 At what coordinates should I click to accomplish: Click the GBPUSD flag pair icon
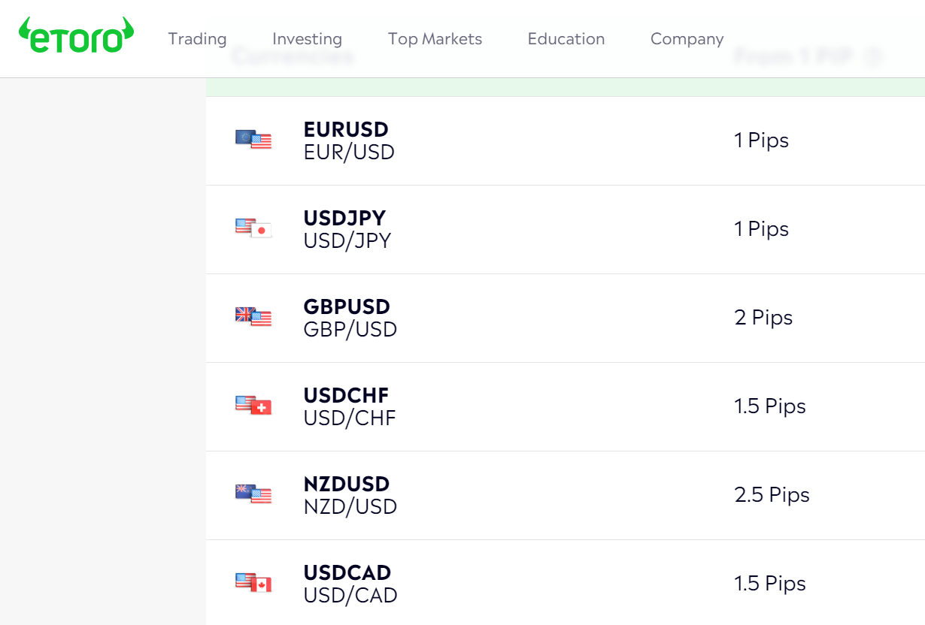253,317
